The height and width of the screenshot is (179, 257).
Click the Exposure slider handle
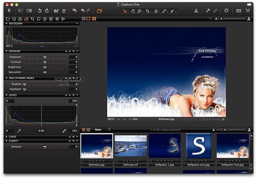coord(45,57)
